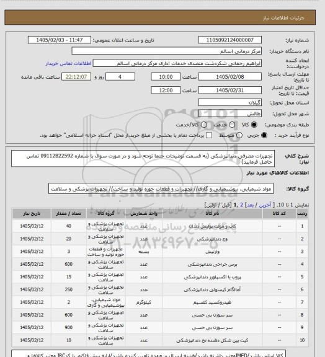Open page 2 of the items list

click(242, 205)
